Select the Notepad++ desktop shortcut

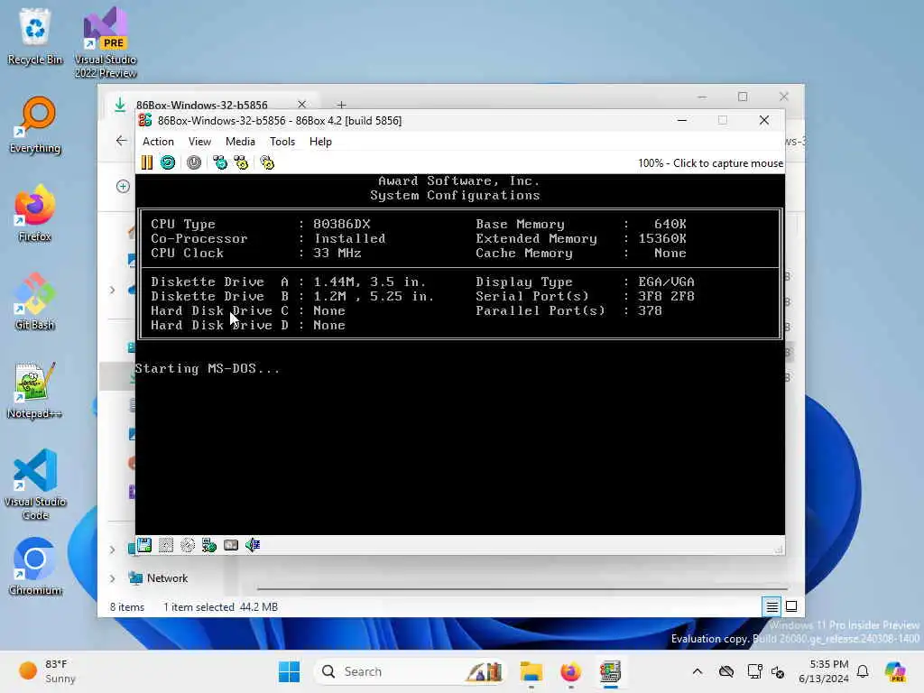[x=35, y=390]
